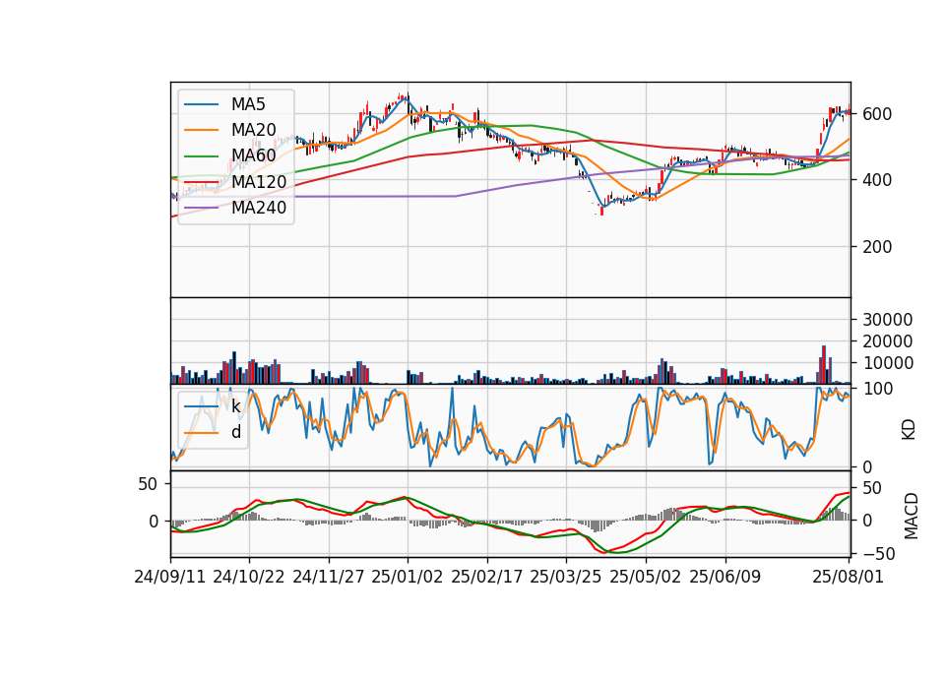Click the d legend label in KD panel
The height and width of the screenshot is (679, 945).
pos(236,432)
